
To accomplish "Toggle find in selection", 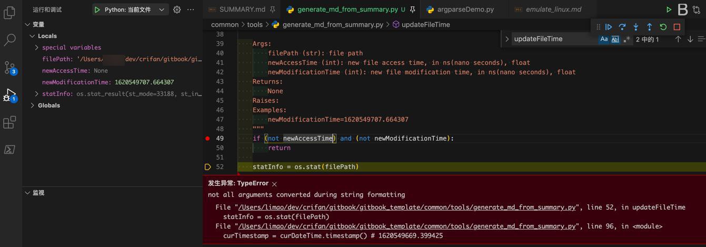I will [x=701, y=39].
